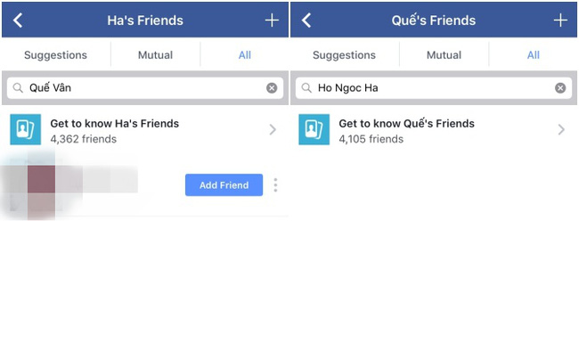Focus the search field containing 'Quế Vân'
This screenshot has height=360, width=579.
coord(145,88)
